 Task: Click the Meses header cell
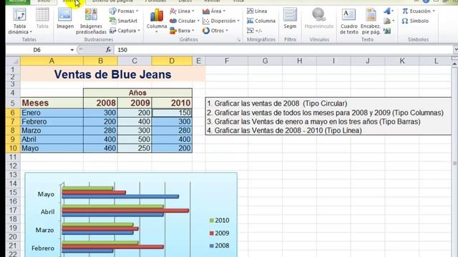coord(52,103)
